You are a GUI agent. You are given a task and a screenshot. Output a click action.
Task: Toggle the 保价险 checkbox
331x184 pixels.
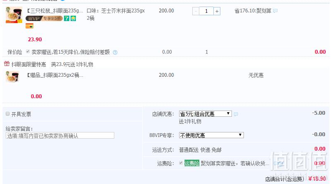(28, 52)
